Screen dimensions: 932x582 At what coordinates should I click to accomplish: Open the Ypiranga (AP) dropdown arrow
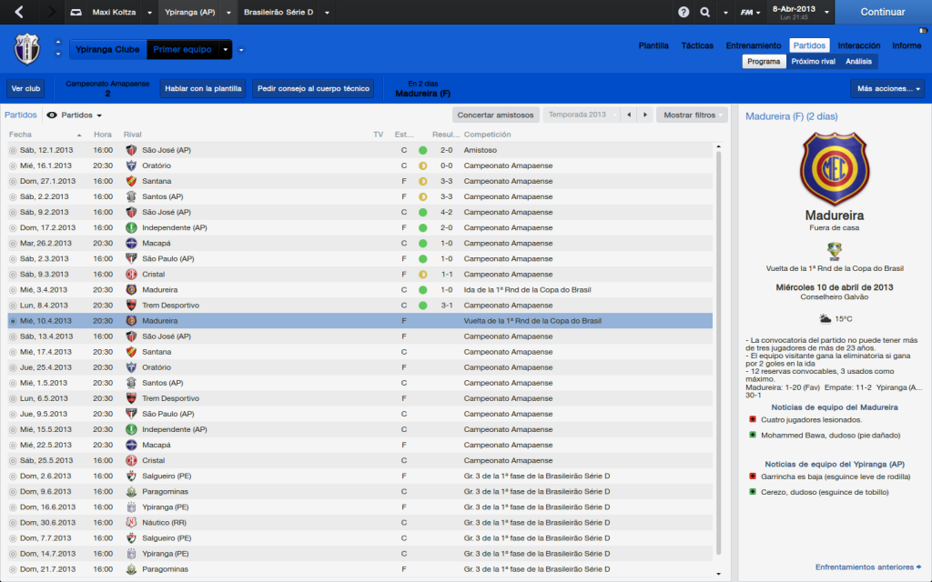[228, 13]
